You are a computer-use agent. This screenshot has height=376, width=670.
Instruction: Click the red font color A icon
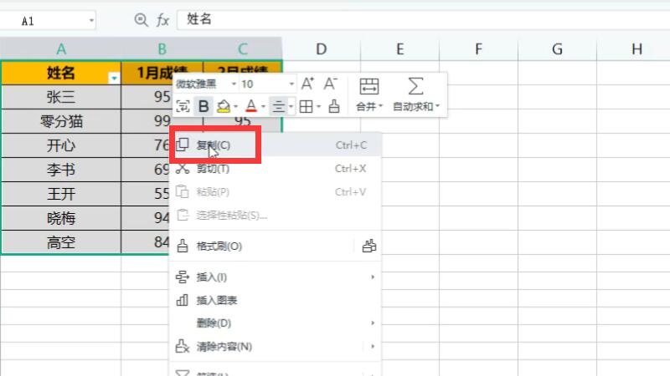pos(250,106)
